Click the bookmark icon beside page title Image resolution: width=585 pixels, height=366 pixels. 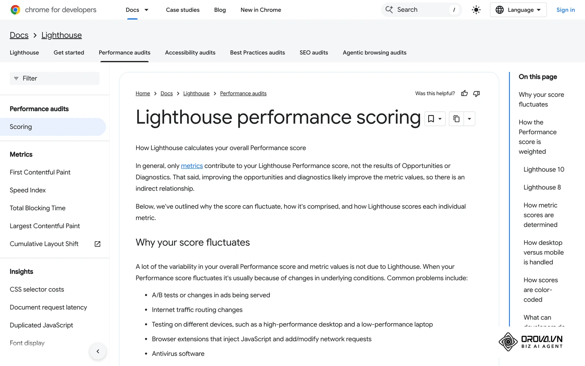pos(431,119)
